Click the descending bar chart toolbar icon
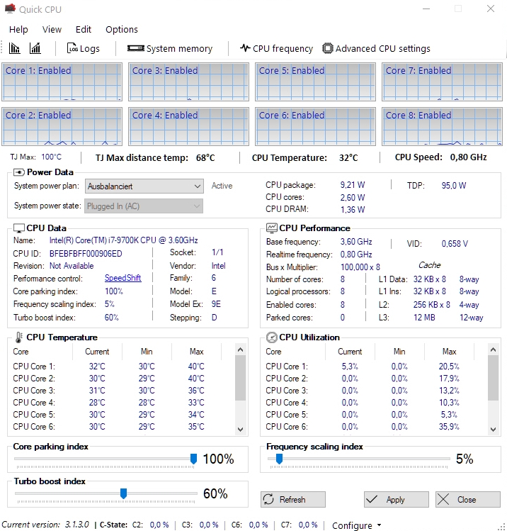 (x=15, y=48)
